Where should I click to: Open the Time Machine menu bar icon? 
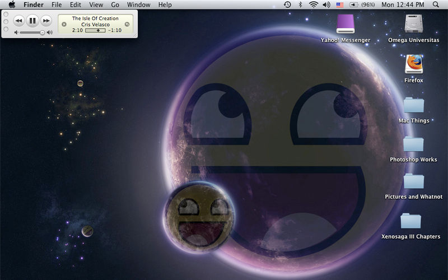pos(287,4)
